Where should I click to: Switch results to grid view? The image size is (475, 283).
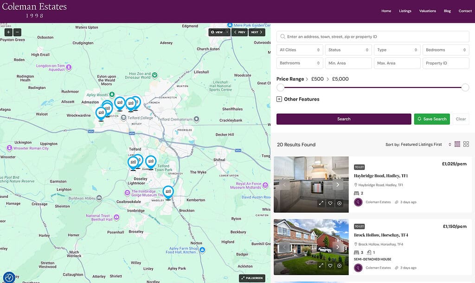466,144
